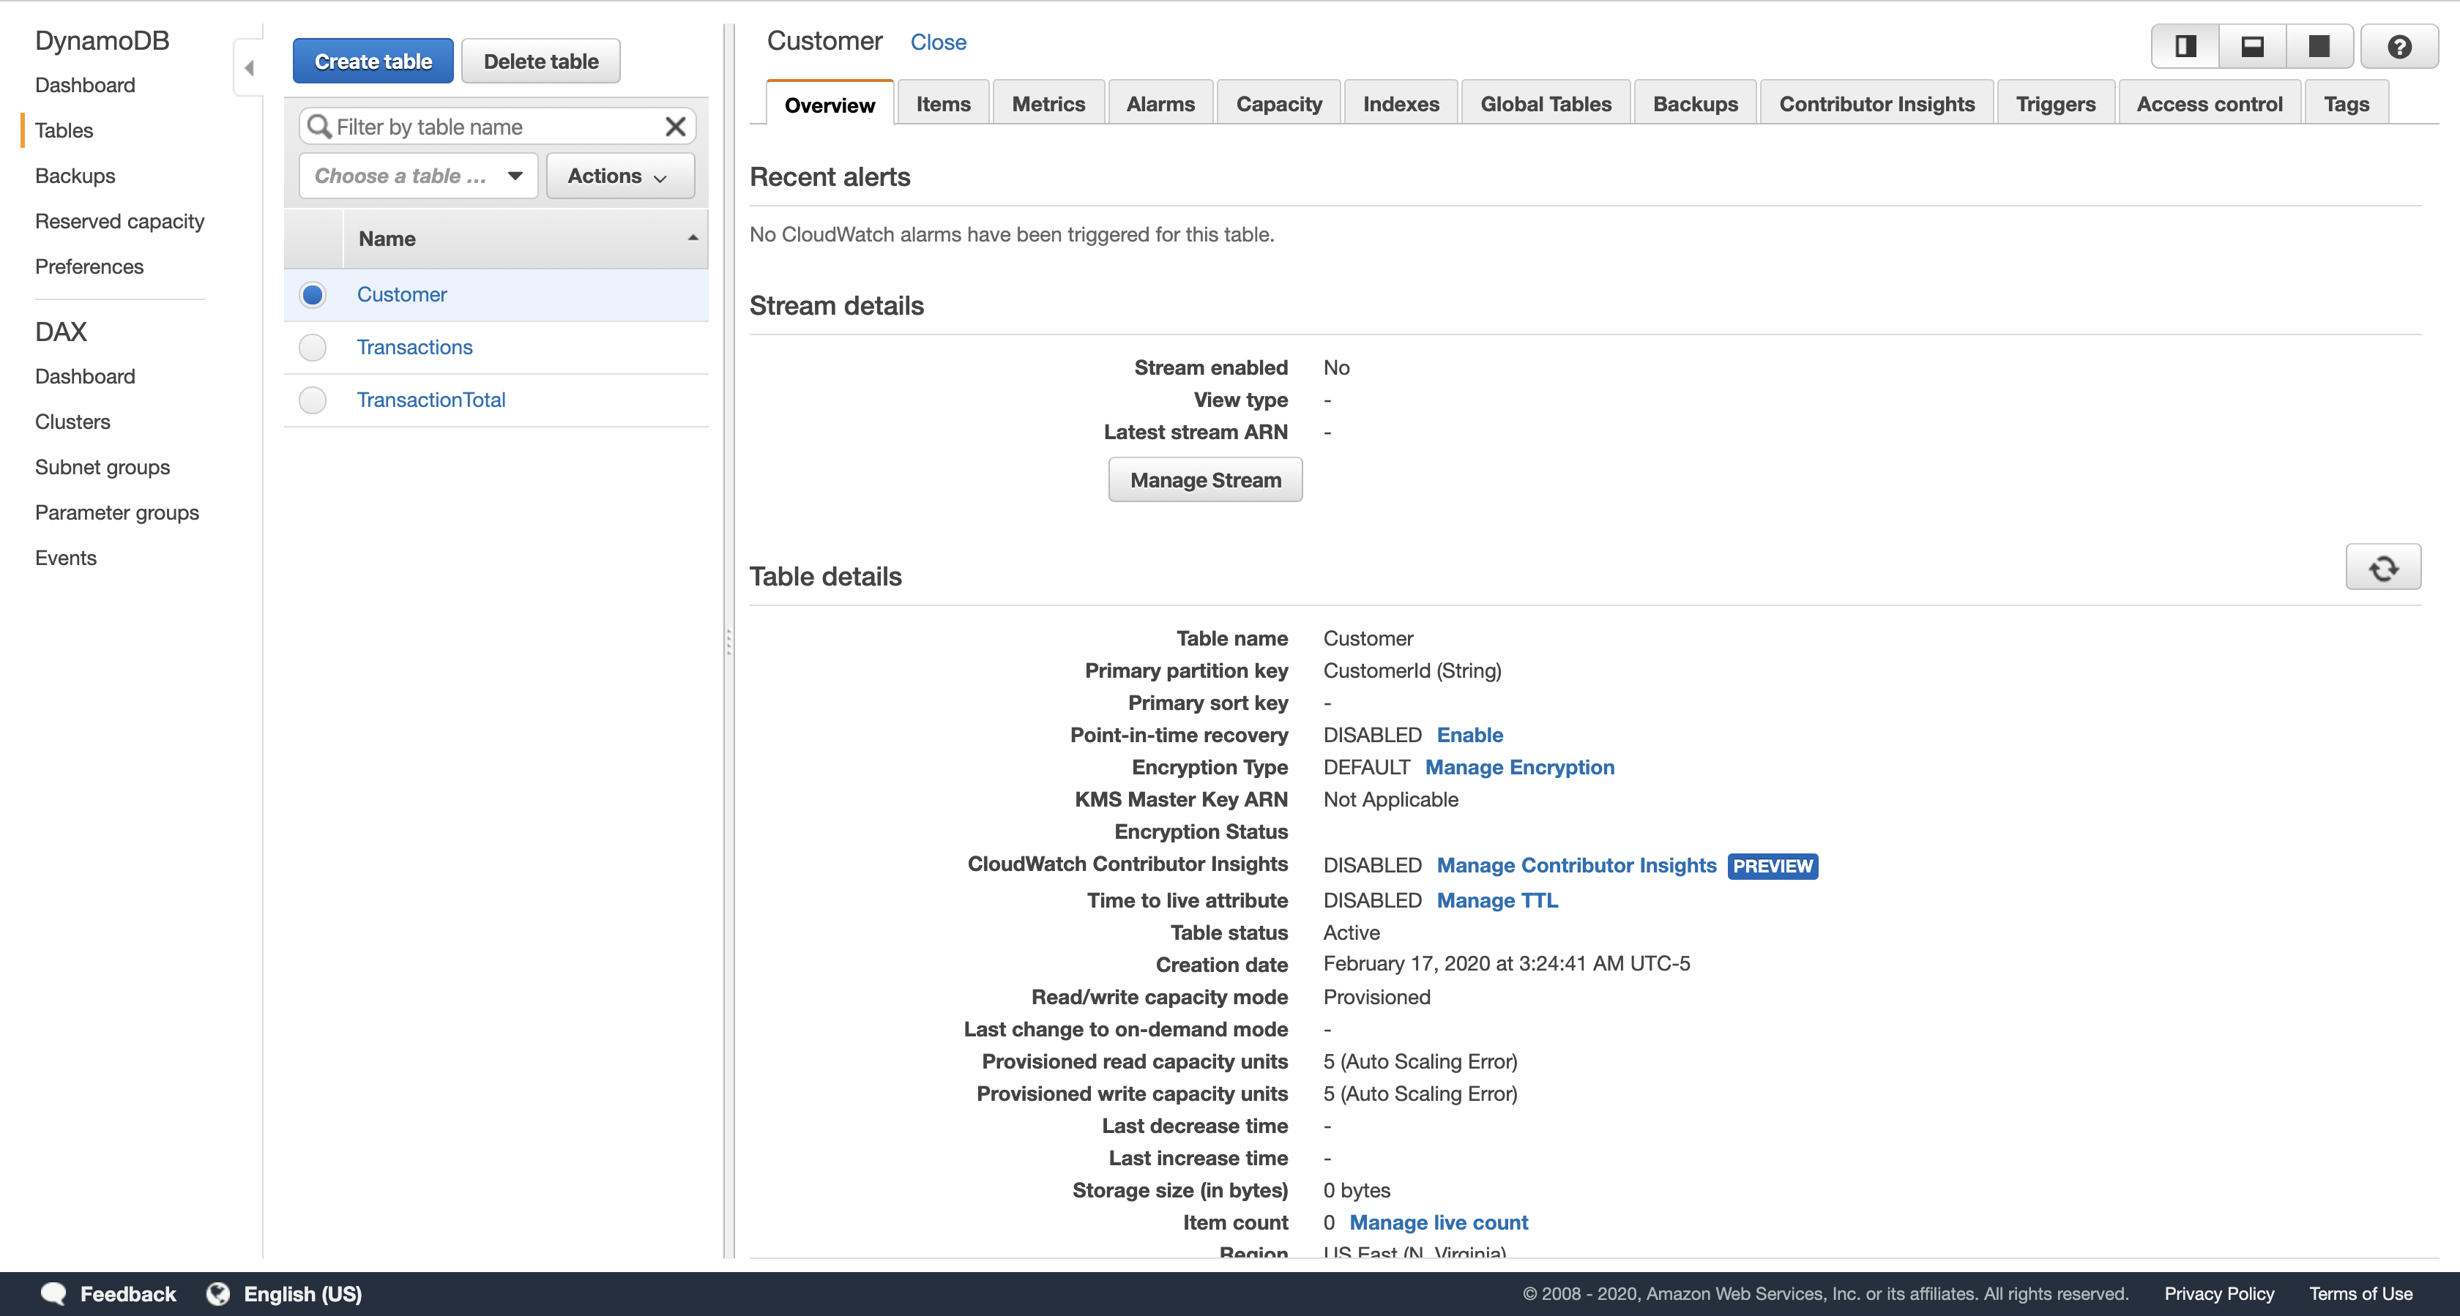Select the Customer table radio button
The image size is (2460, 1316).
tap(313, 295)
